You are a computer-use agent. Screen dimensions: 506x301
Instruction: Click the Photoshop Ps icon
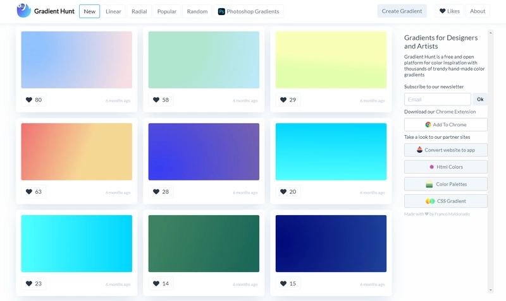221,11
